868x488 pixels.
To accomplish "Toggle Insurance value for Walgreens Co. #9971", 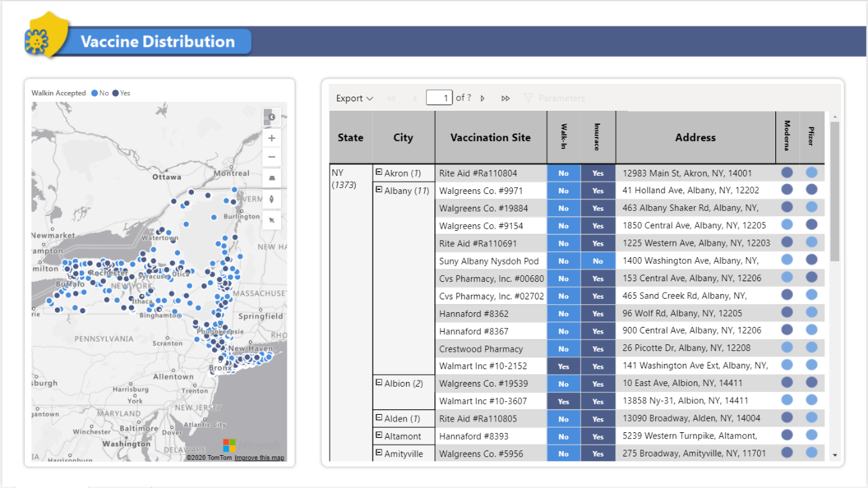I will click(598, 191).
